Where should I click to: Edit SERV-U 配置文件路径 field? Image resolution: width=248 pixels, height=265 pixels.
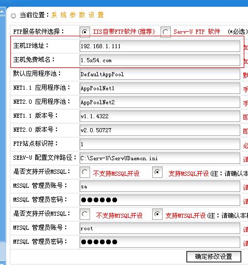tap(160, 158)
